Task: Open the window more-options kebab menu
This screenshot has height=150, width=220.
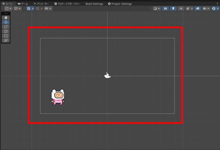Action: pyautogui.click(x=217, y=4)
